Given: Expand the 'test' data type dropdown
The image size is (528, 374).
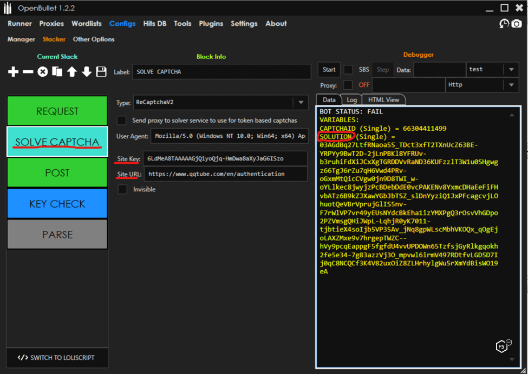Looking at the screenshot, I should [511, 70].
